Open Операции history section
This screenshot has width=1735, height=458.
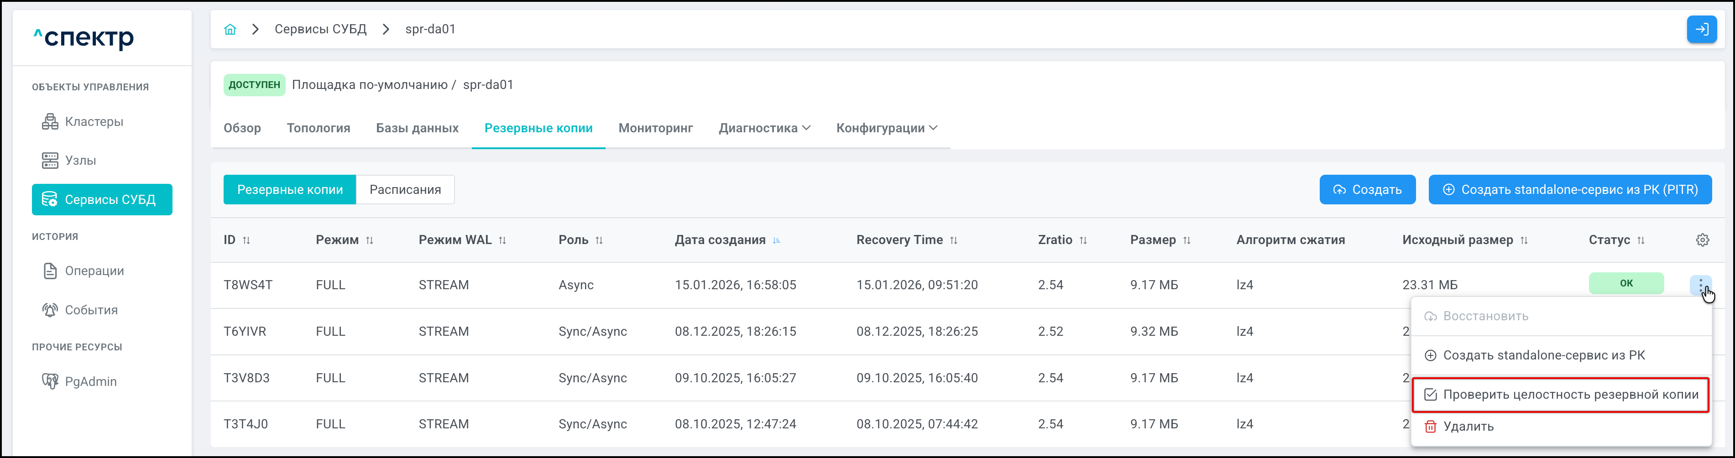click(x=94, y=271)
